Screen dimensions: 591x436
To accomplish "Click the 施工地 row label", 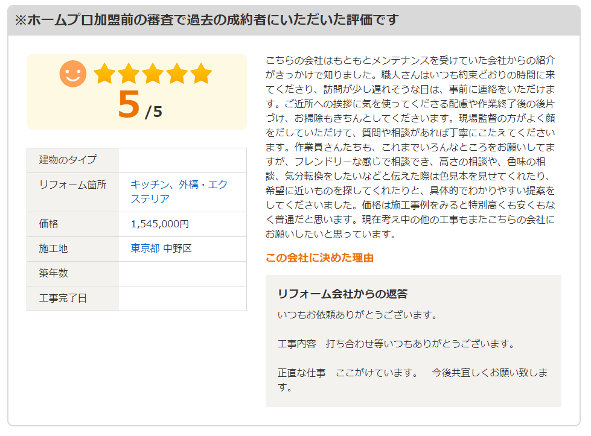I will 53,248.
